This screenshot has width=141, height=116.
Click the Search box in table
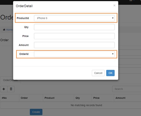(126, 89)
